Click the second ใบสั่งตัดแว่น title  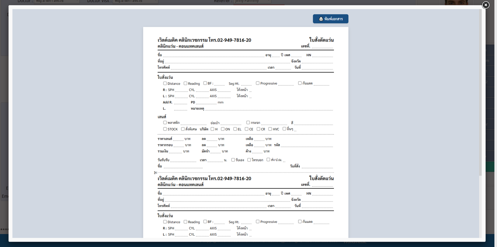321,178
